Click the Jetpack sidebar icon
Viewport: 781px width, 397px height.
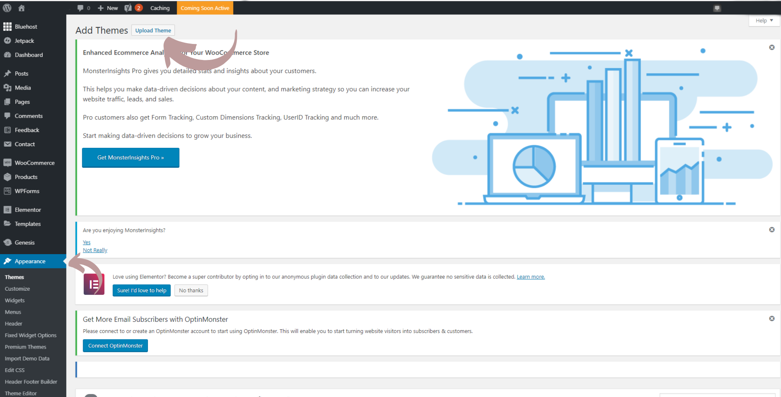[x=7, y=41]
